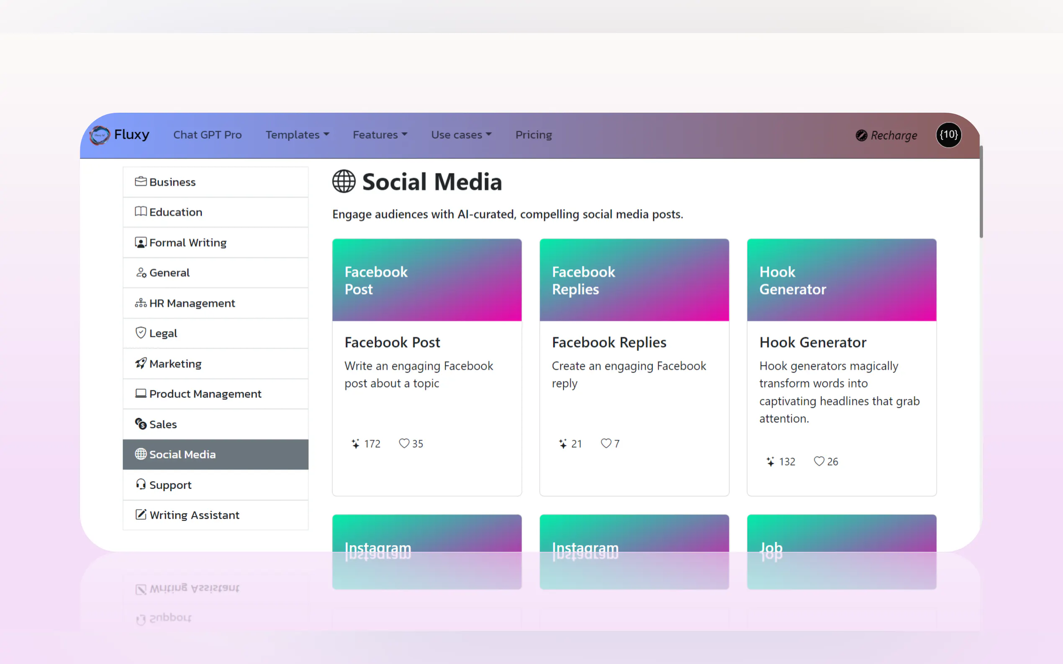Expand the Use cases dropdown
The height and width of the screenshot is (664, 1063).
coord(461,135)
